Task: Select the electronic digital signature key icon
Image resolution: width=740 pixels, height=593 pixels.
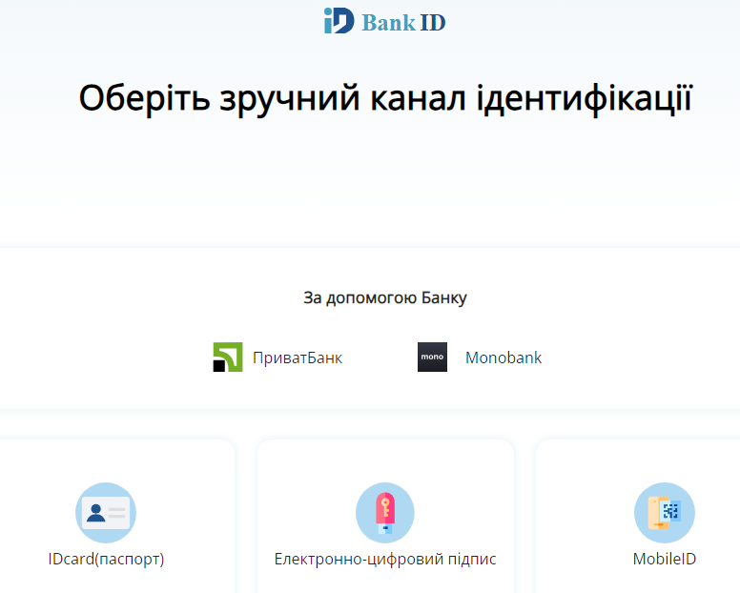Action: pos(385,512)
